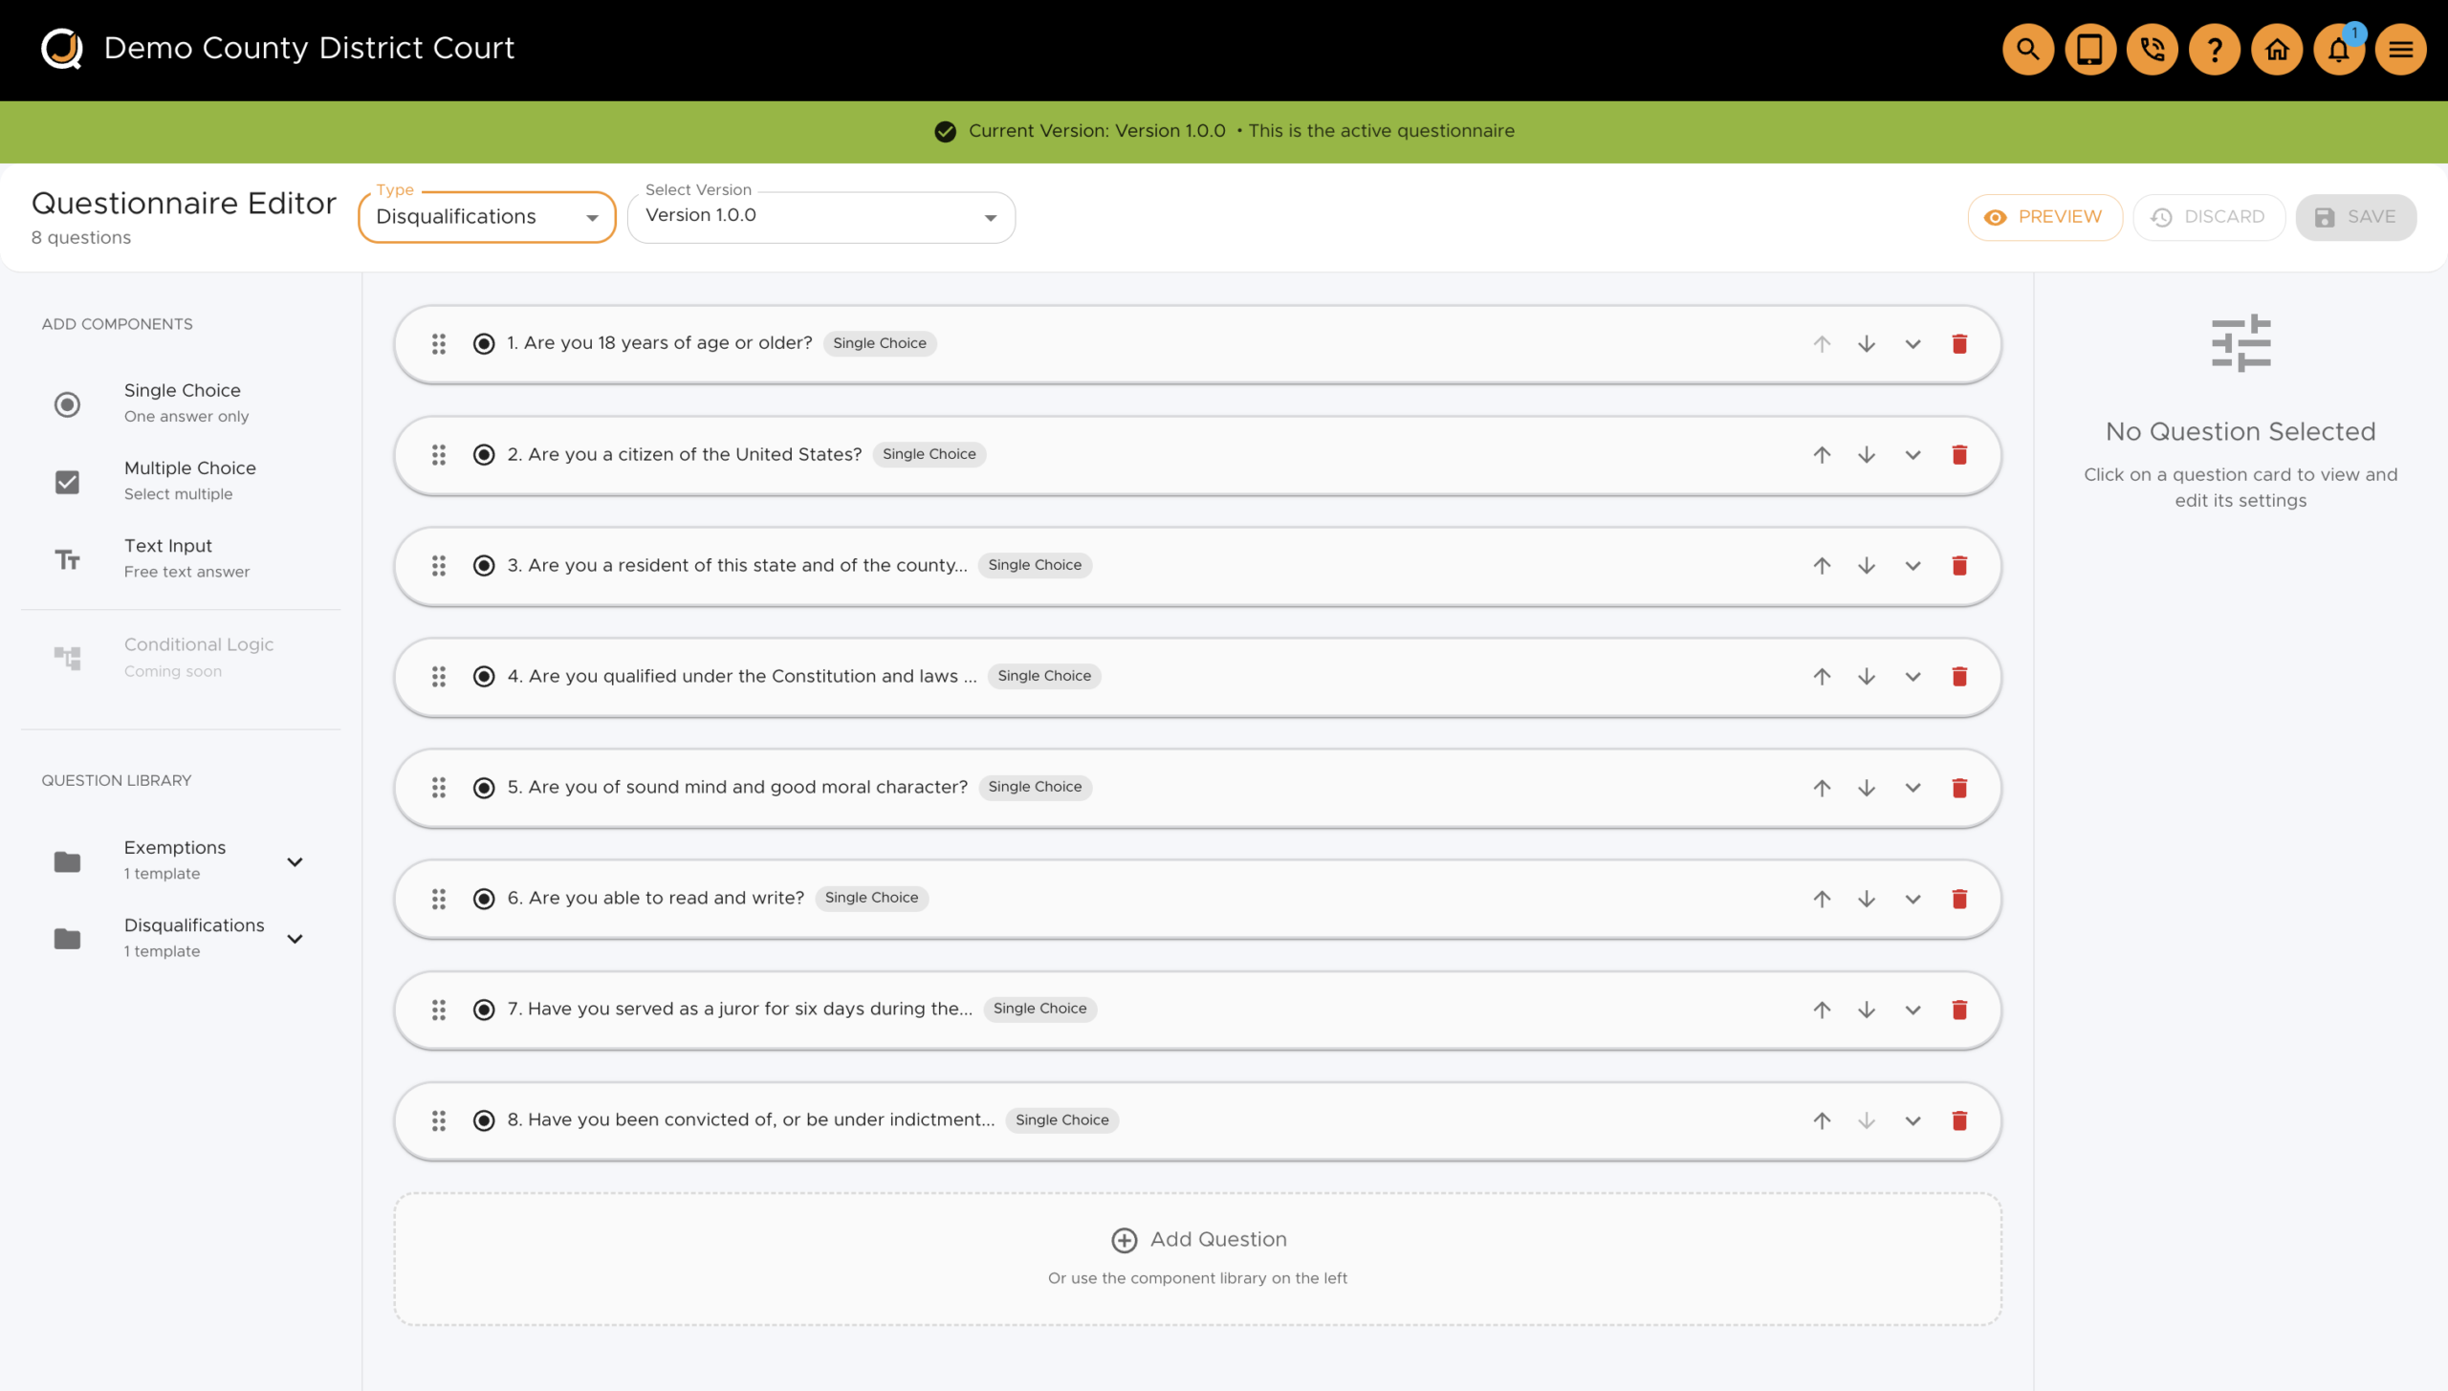
Task: Click the drag handle of question 6
Action: [x=439, y=899]
